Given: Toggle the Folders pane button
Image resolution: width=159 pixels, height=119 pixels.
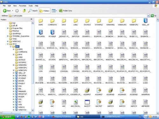Looking at the screenshot, I should 45,11.
